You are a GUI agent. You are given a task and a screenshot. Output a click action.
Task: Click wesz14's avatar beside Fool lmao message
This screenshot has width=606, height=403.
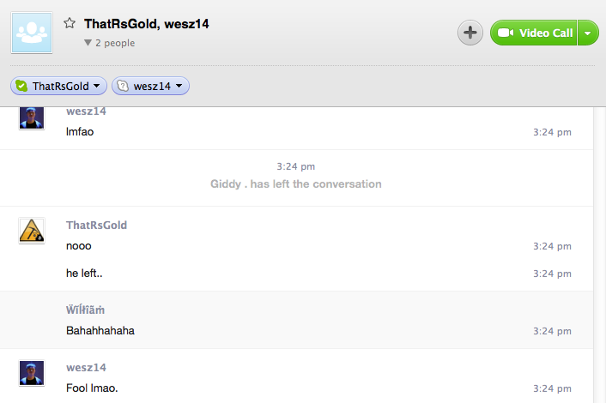[32, 373]
